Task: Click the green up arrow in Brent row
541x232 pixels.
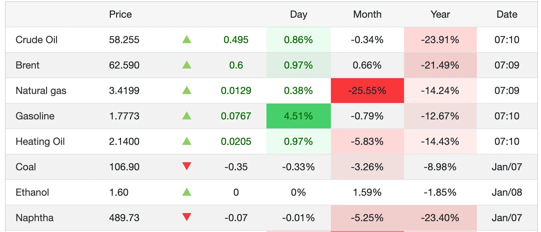Action: (186, 65)
